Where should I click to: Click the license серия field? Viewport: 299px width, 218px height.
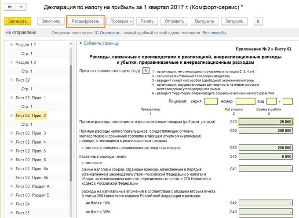(x=211, y=101)
